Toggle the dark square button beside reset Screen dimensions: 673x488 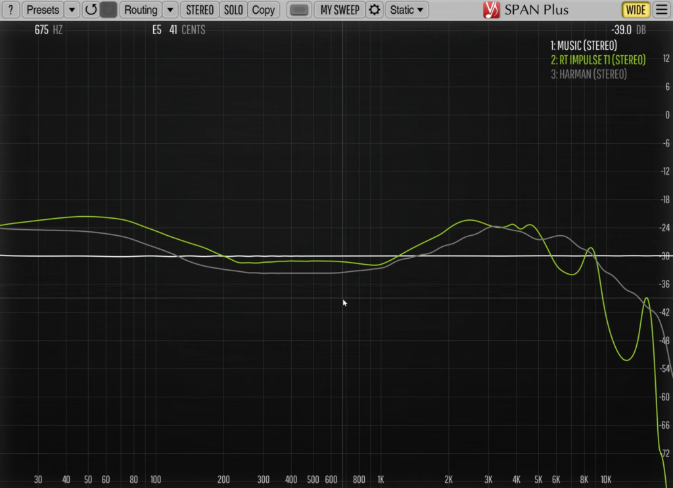[x=108, y=9]
